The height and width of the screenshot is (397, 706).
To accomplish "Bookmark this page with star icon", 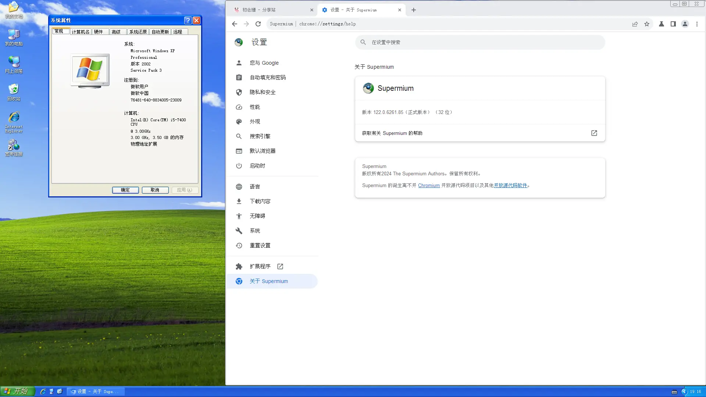I will [647, 24].
